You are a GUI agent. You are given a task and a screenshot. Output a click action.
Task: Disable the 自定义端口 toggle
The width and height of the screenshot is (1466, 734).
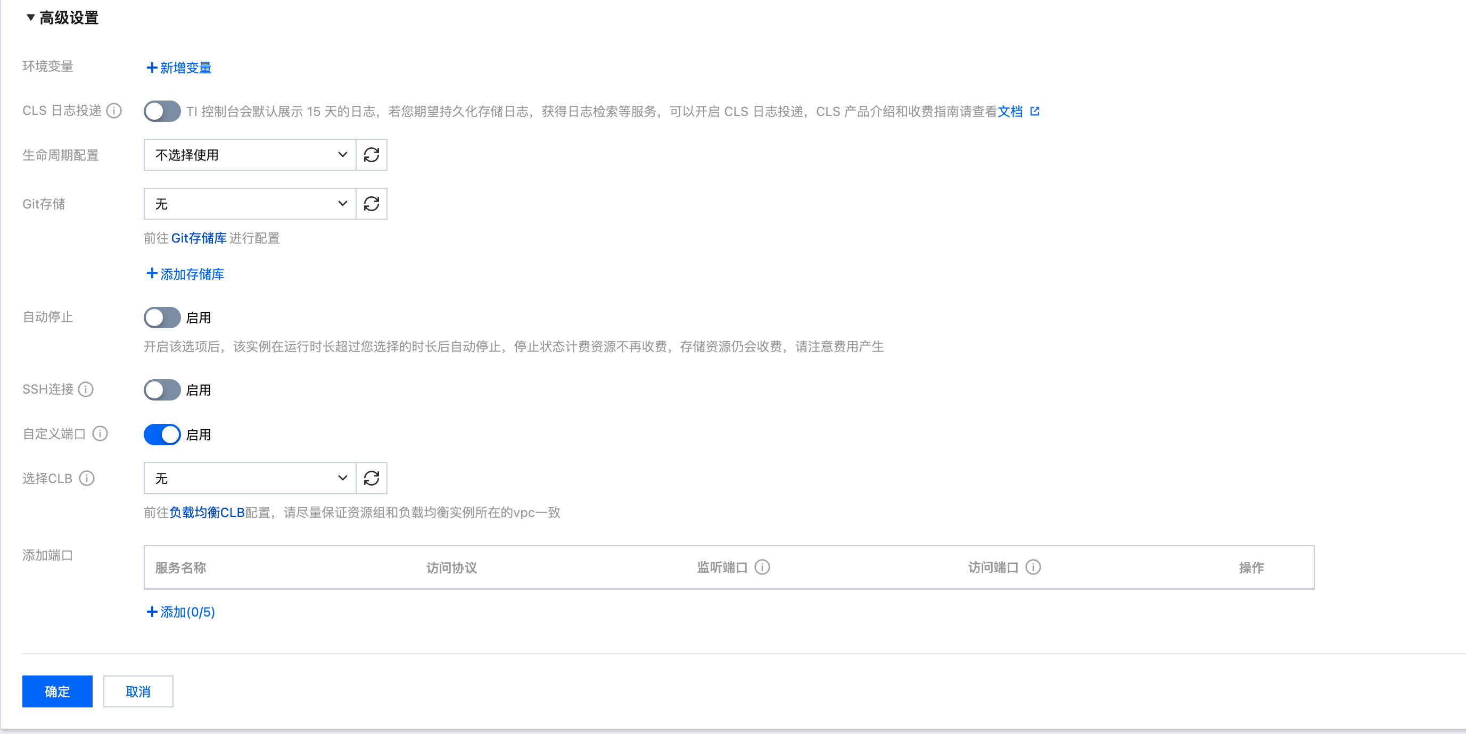[162, 435]
